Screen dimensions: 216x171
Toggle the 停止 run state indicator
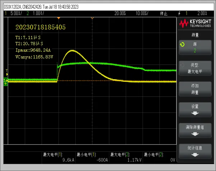pos(164,13)
